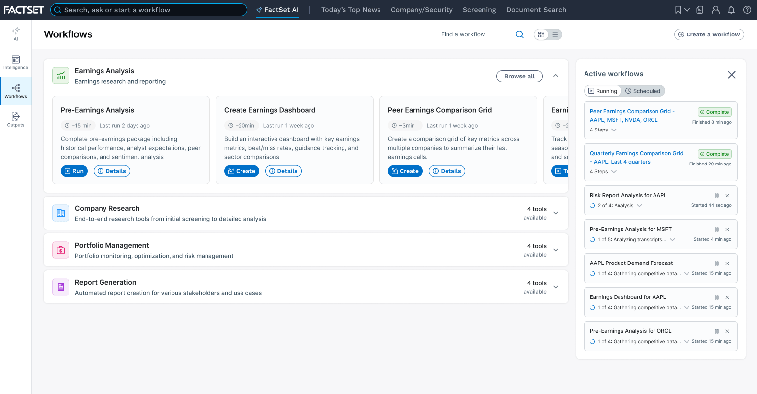Image resolution: width=757 pixels, height=394 pixels.
Task: Show Scheduled active workflows
Action: click(x=643, y=91)
